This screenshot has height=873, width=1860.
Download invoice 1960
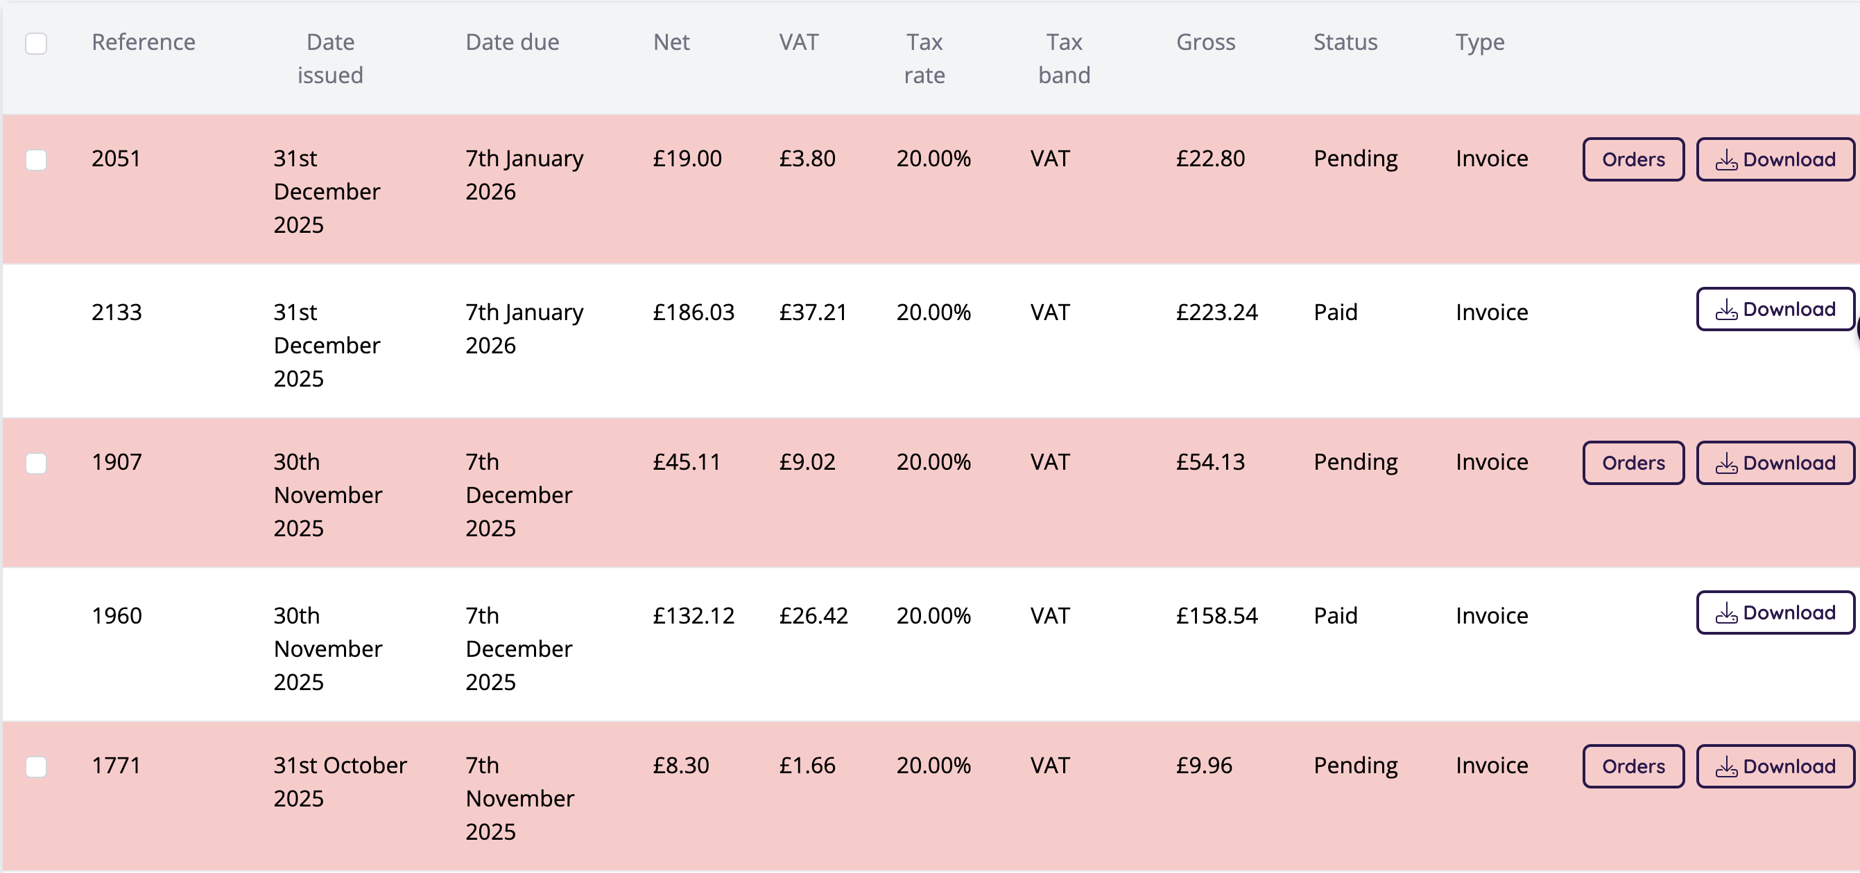[1775, 613]
